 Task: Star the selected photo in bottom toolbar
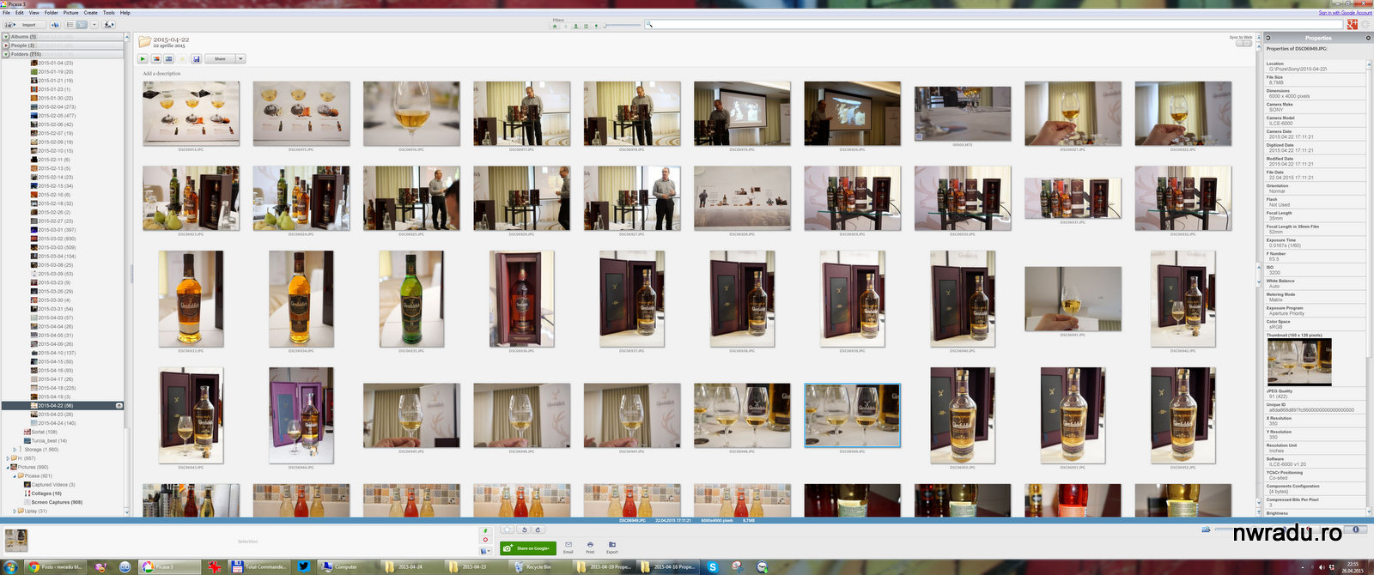pos(508,530)
